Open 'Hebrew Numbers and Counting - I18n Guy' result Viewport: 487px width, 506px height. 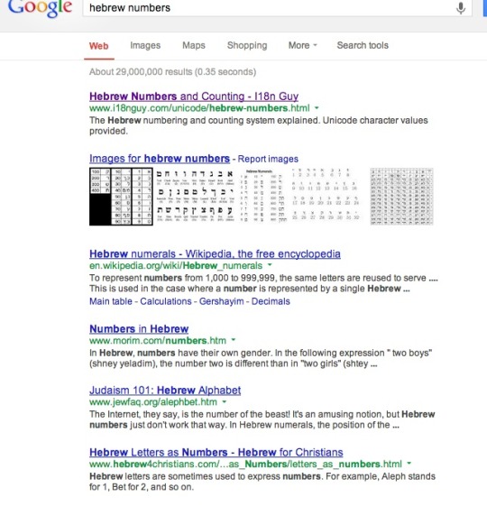click(x=194, y=97)
